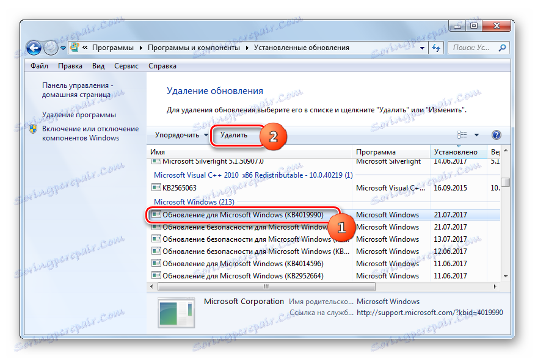Select the security update dated 12.06.2017
Viewport: 535px width, 359px height.
point(325,252)
